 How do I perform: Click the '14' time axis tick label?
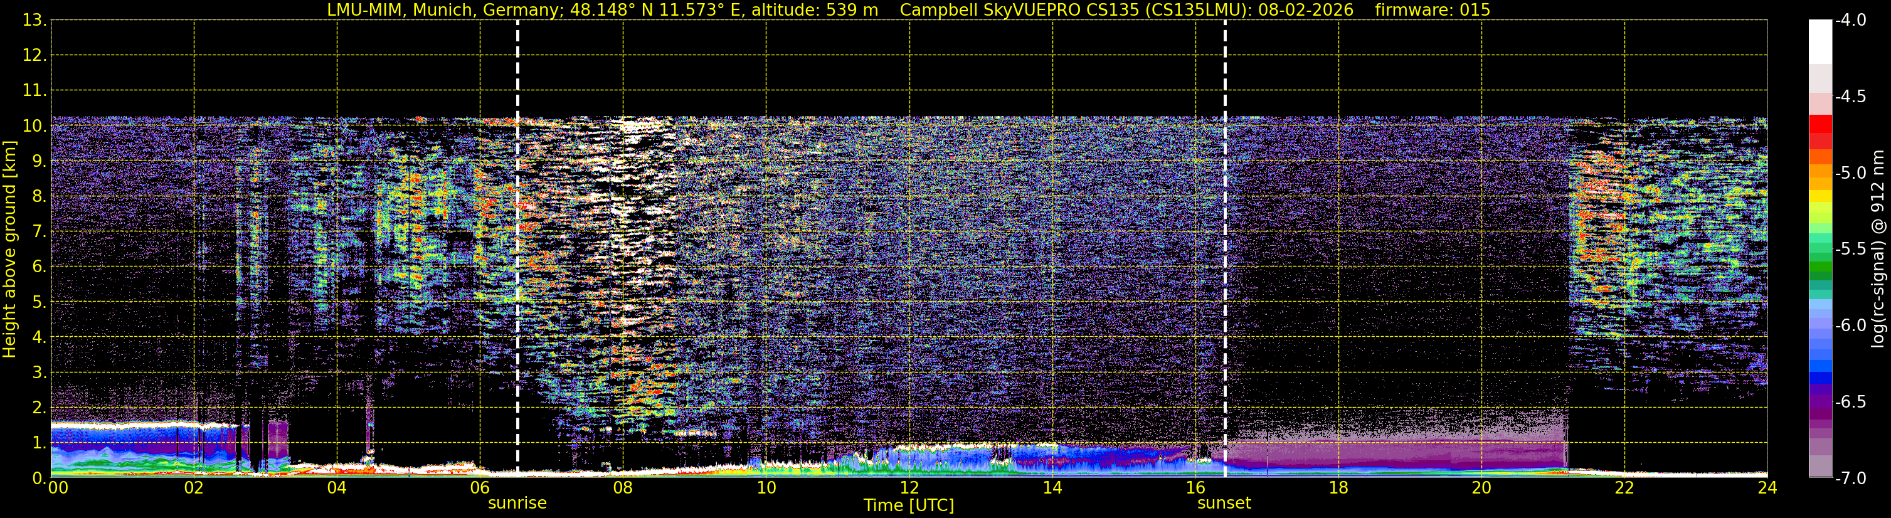pos(1052,488)
